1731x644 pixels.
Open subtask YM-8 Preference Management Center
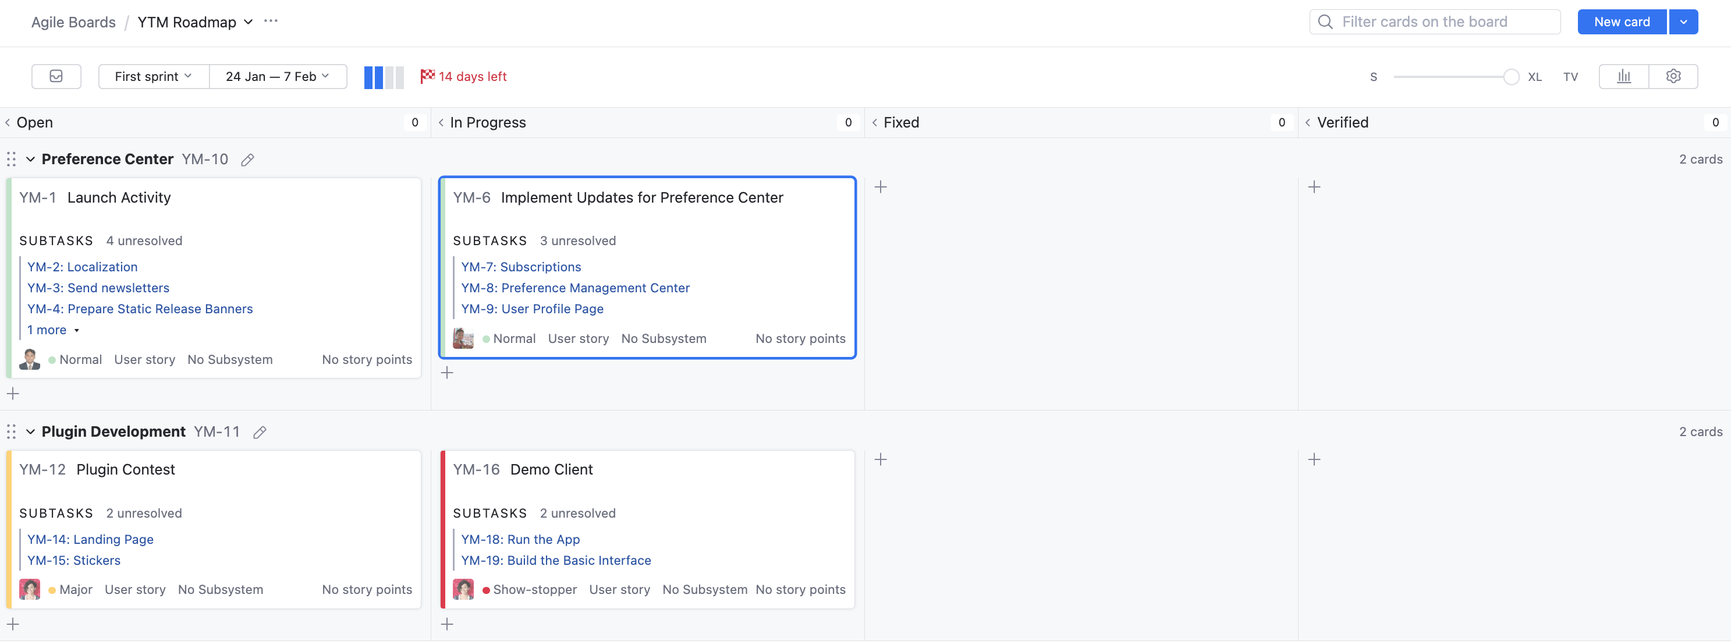pos(575,288)
